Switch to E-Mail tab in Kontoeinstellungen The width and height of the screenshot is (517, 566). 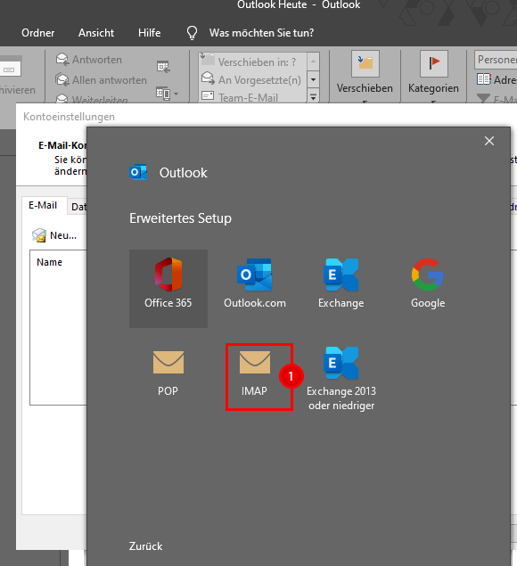(x=43, y=205)
